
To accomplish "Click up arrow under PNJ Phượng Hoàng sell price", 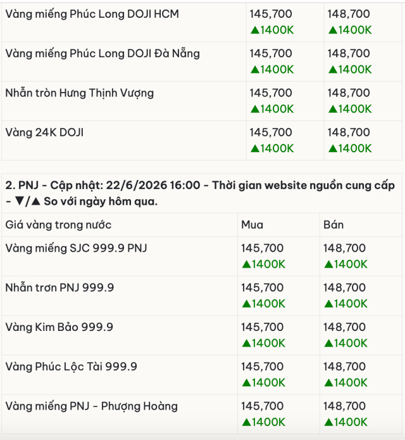I will (328, 422).
